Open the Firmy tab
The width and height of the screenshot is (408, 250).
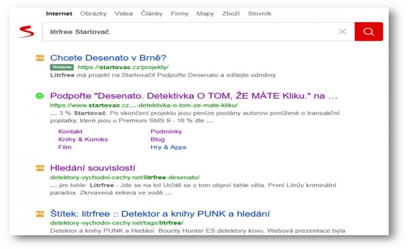point(179,14)
